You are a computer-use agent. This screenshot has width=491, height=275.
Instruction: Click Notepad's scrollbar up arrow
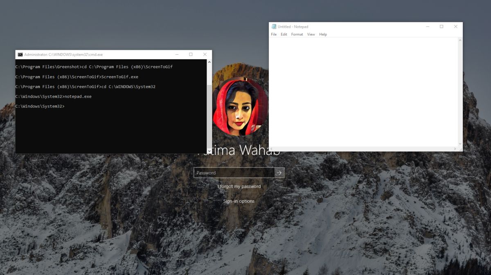[459, 40]
